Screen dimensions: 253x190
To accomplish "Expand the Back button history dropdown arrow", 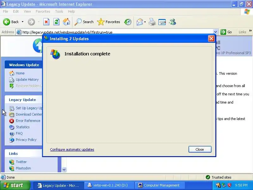I will tap(22, 22).
